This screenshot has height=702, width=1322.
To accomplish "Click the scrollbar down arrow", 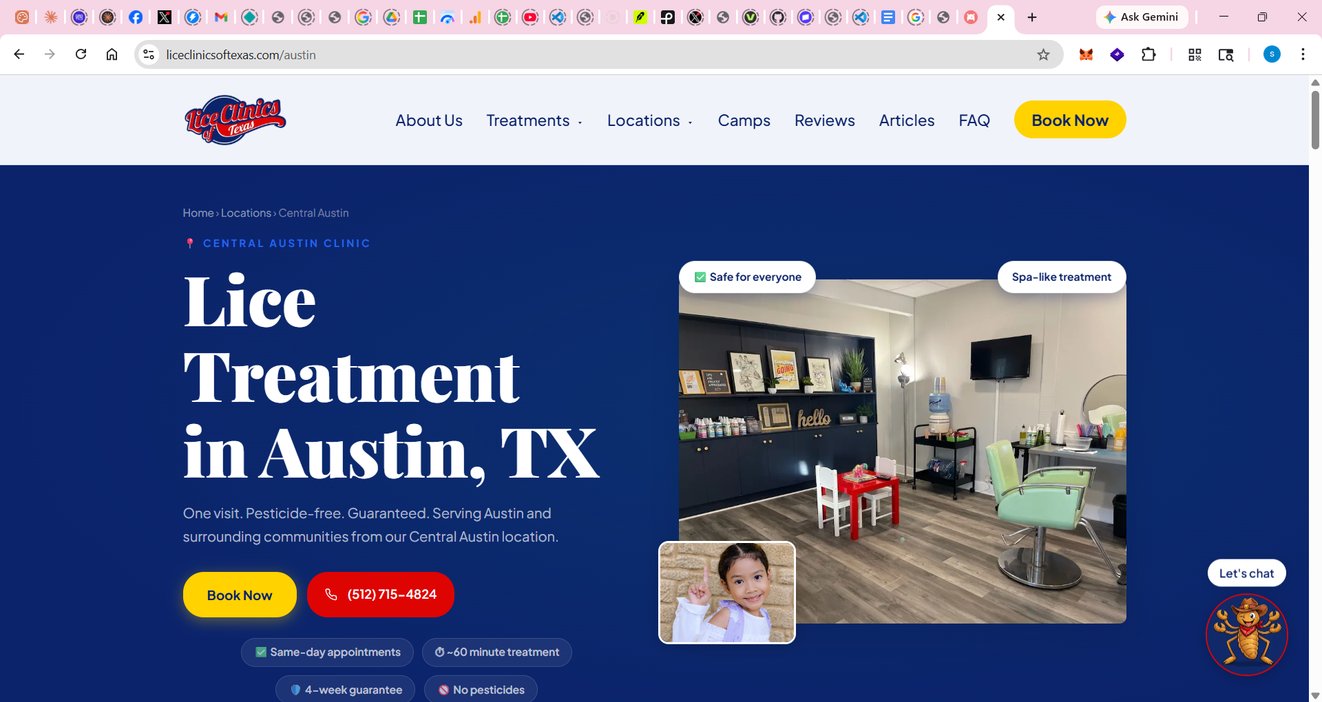I will pos(1315,695).
